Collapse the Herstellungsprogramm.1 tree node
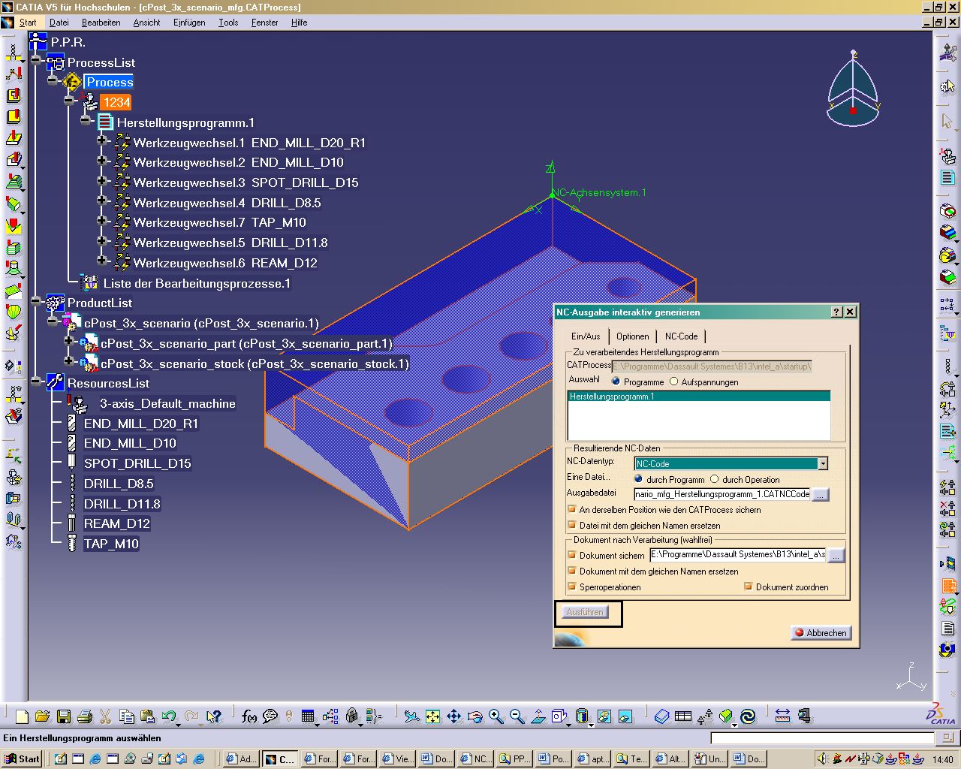 [86, 120]
